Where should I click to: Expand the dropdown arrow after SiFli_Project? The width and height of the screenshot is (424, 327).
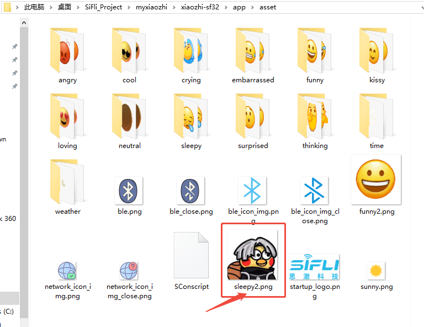[129, 7]
